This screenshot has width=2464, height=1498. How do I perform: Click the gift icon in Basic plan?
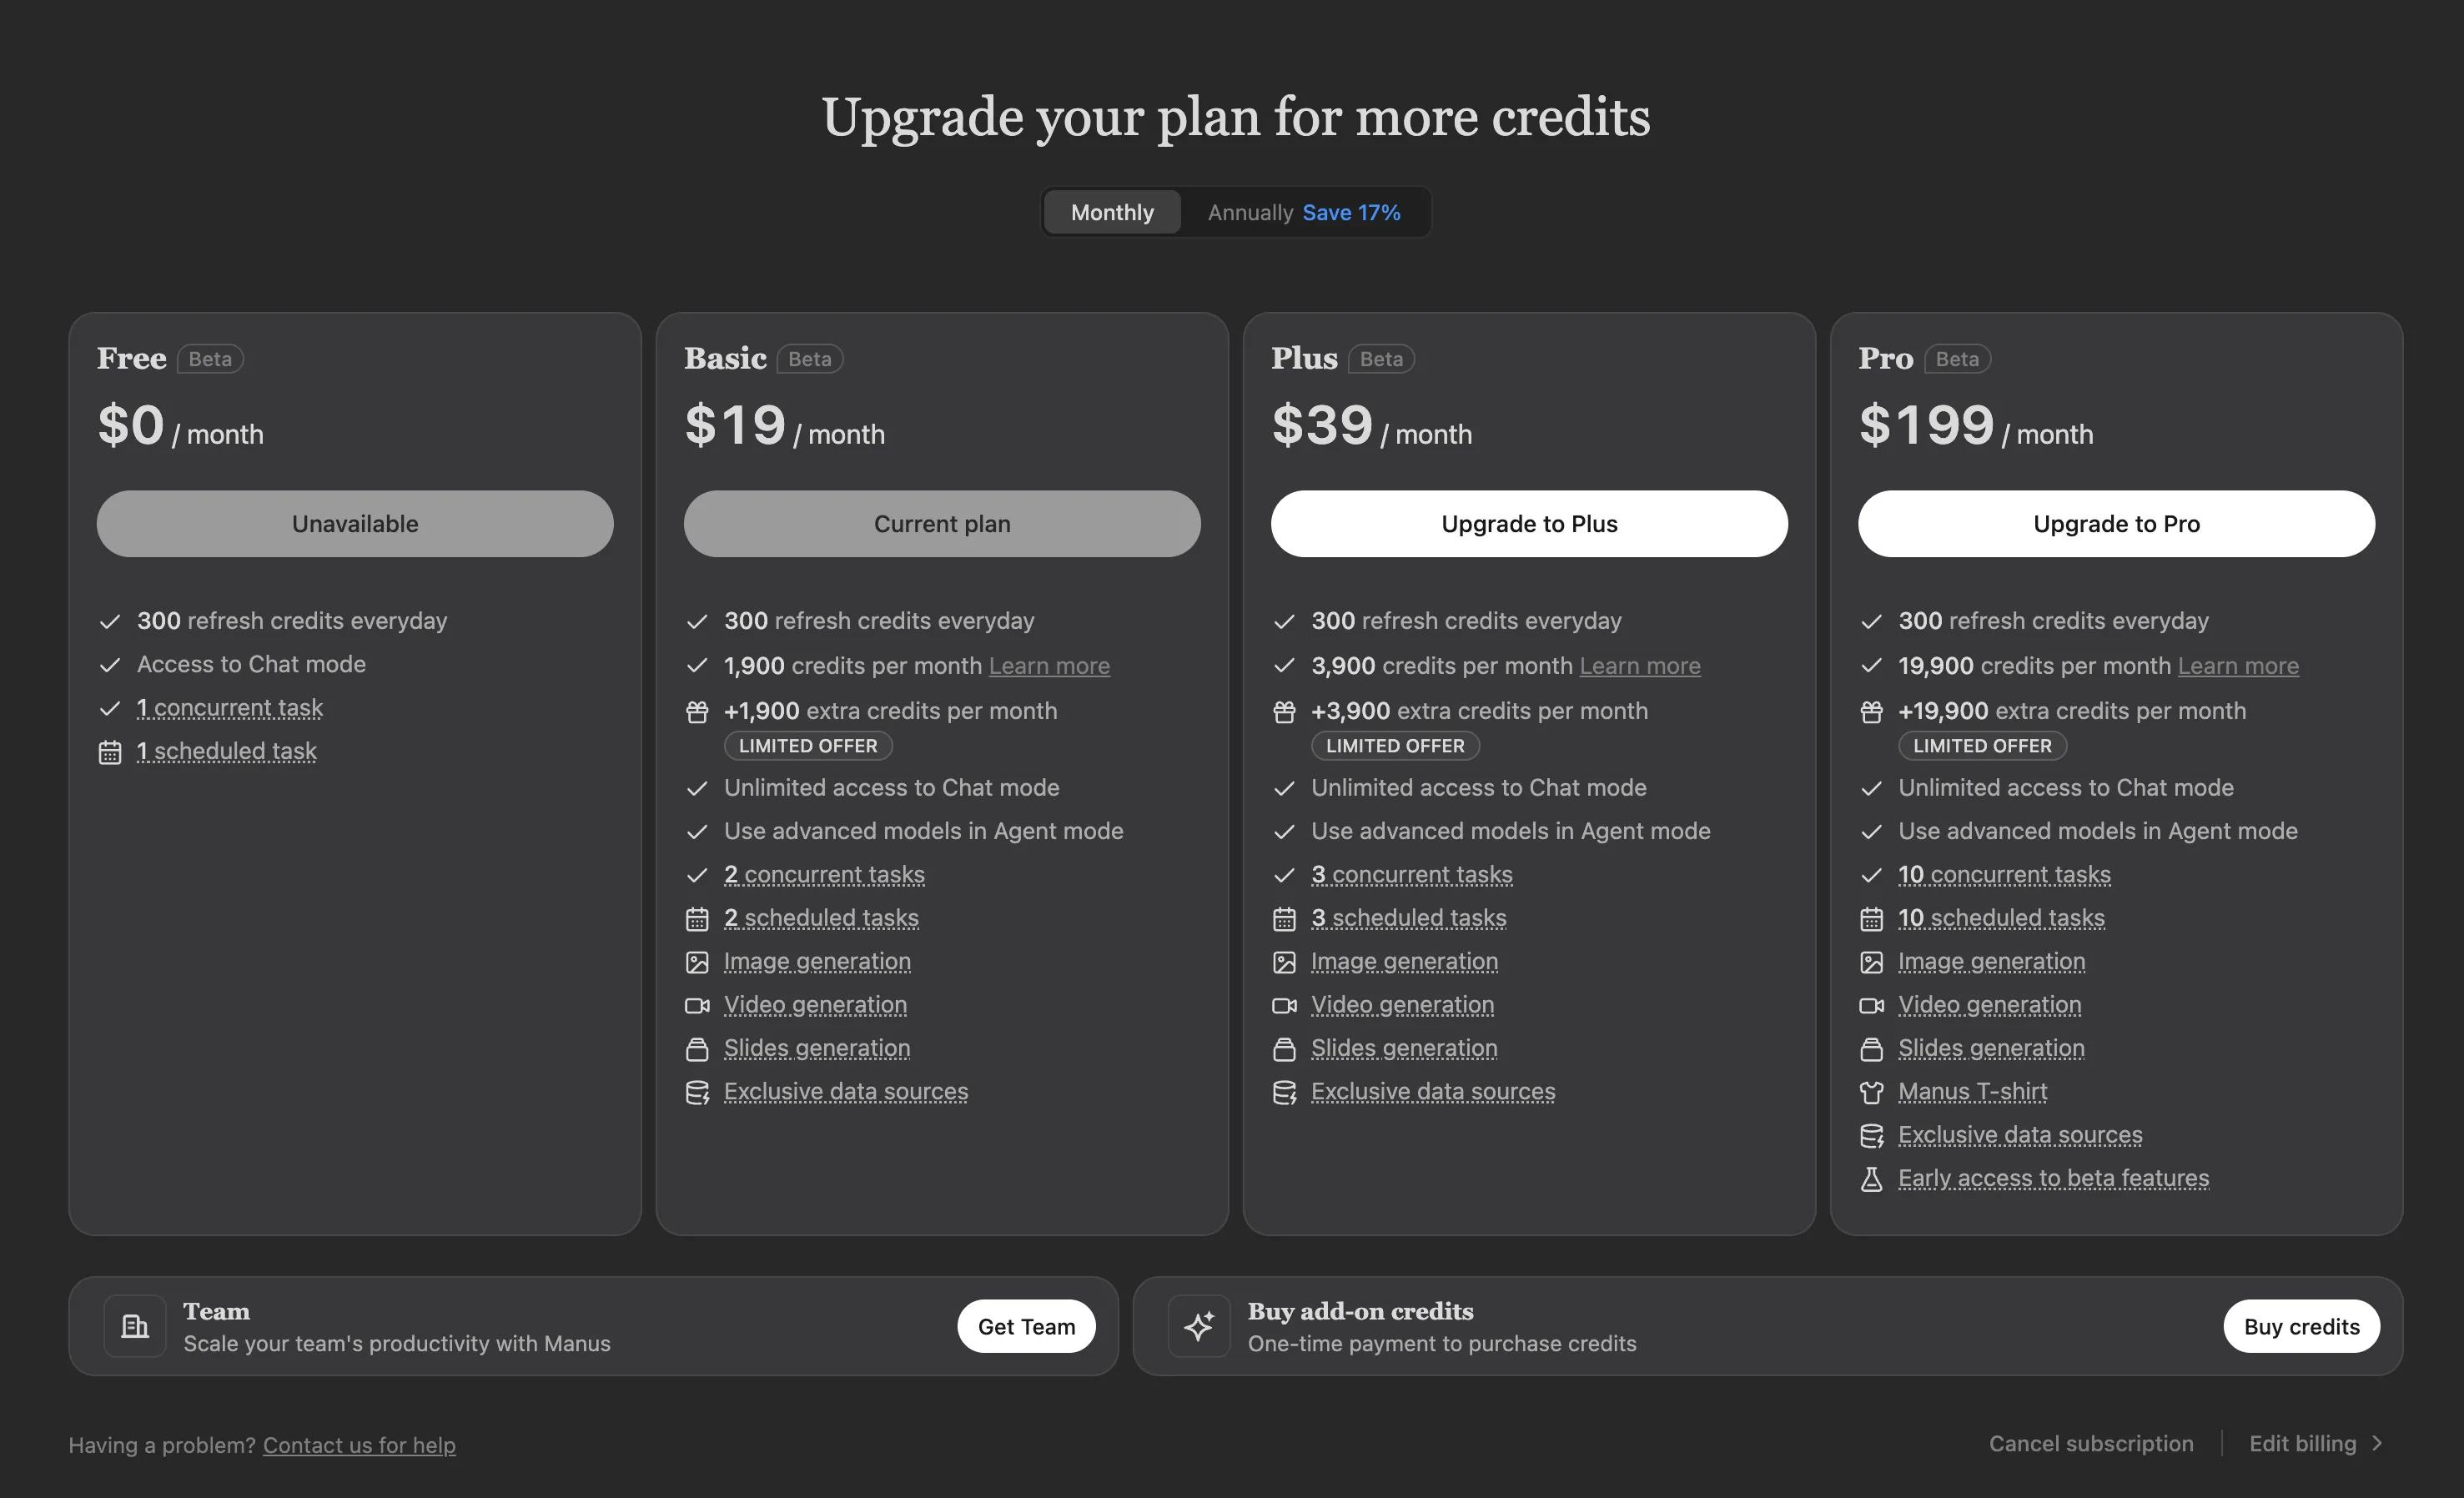coord(697,711)
